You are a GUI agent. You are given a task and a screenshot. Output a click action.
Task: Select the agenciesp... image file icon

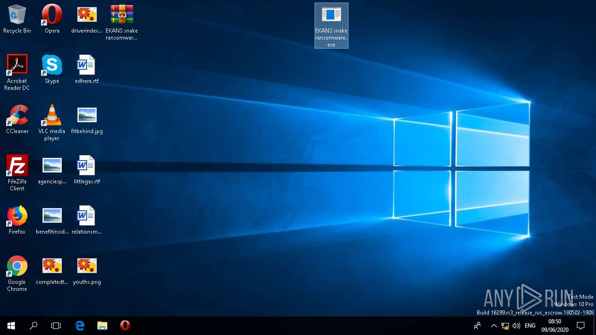[52, 170]
